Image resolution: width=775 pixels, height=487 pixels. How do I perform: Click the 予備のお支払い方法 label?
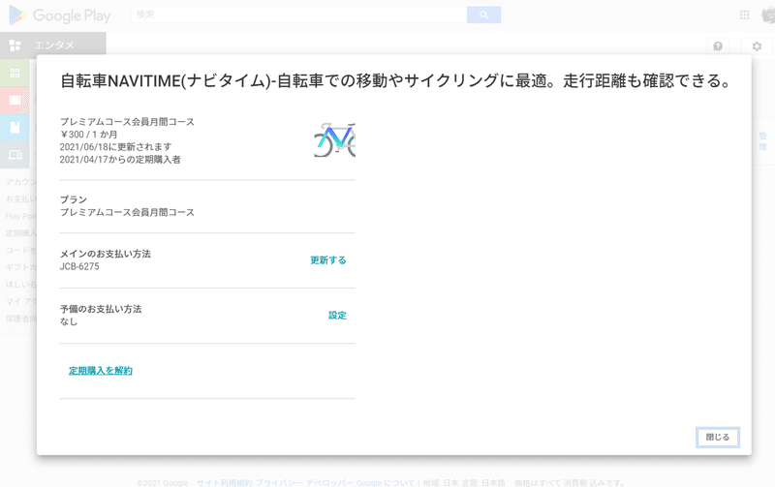[101, 309]
